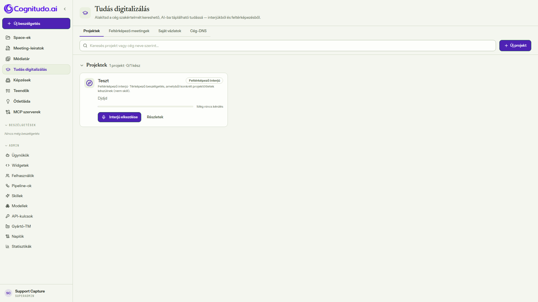Click the Meeting-leiratok icon

coord(8,48)
